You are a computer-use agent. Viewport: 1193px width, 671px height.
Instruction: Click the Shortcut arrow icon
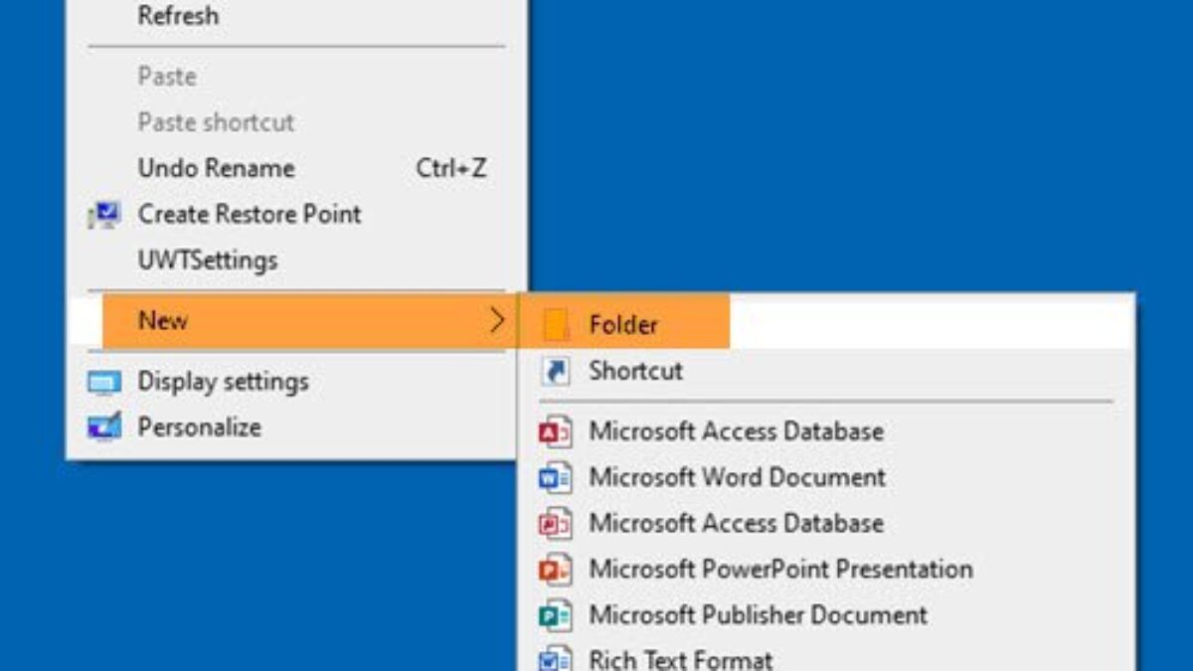(555, 371)
